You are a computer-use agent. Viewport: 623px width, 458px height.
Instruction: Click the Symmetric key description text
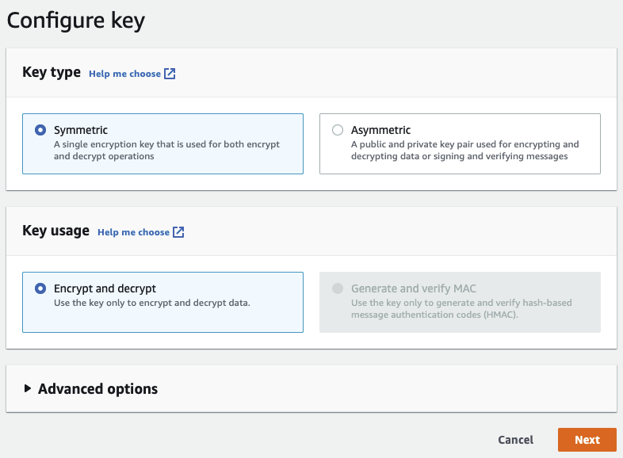click(166, 151)
